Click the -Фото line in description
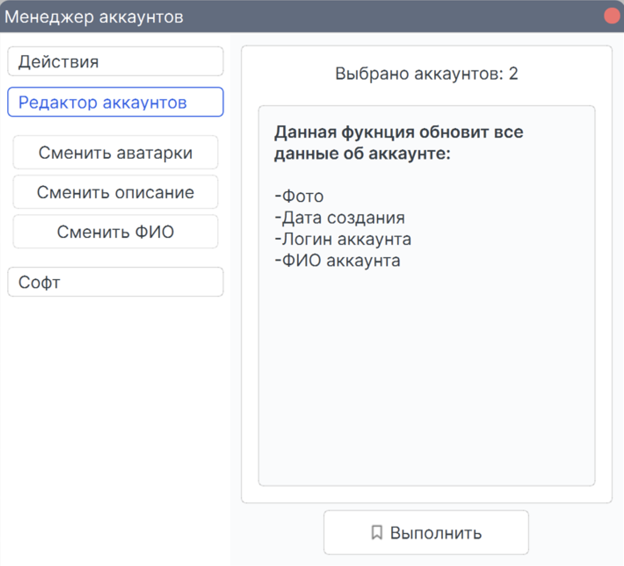 299,196
